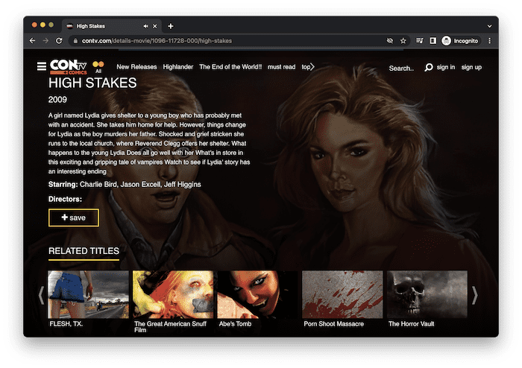522x368 pixels.
Task: Click the sign in link
Action: point(445,67)
